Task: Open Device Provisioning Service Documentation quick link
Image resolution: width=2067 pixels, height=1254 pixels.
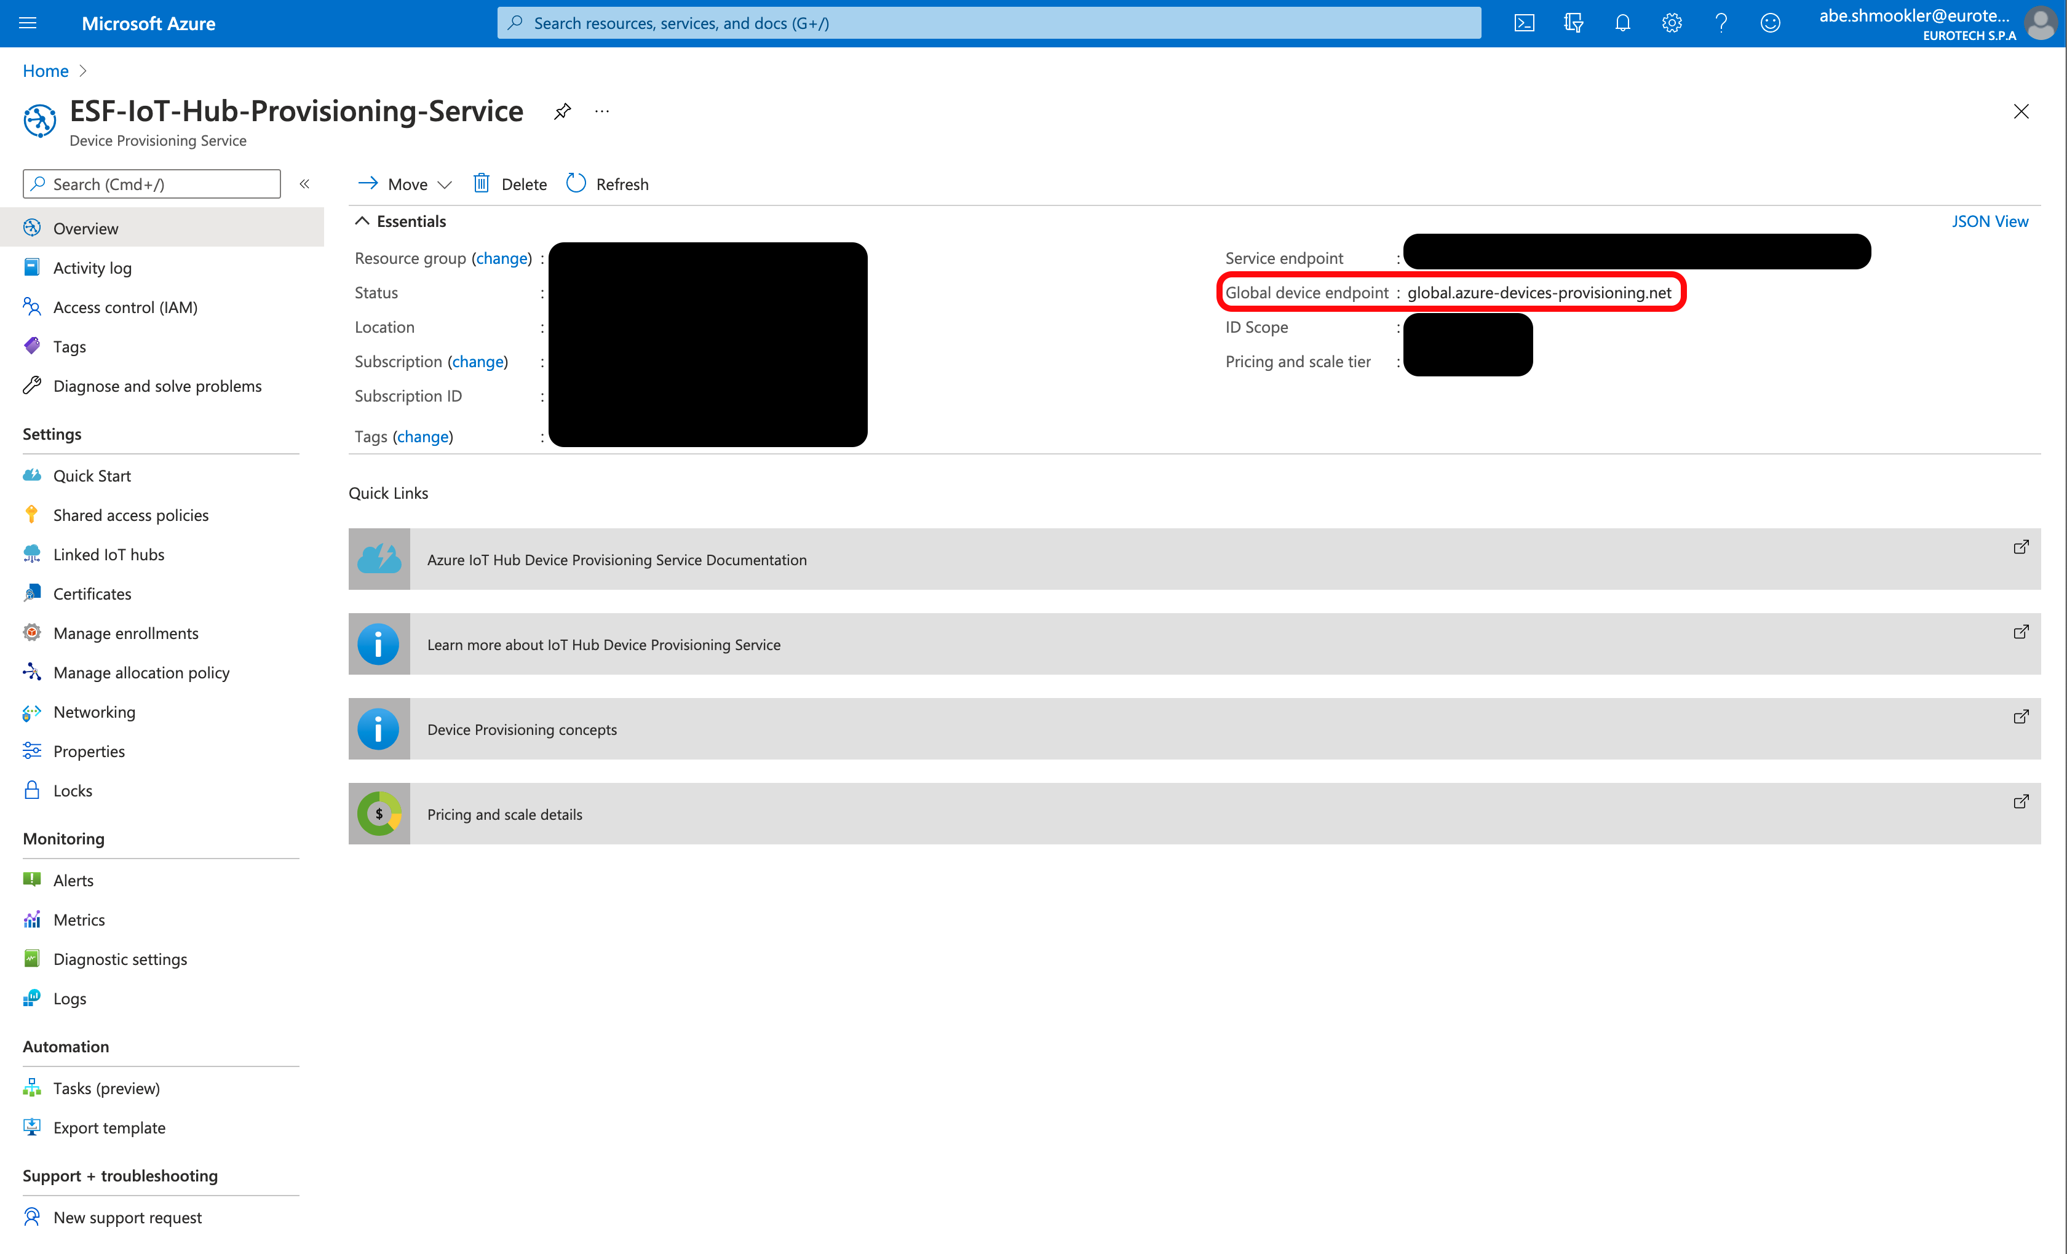Action: pyautogui.click(x=1194, y=560)
